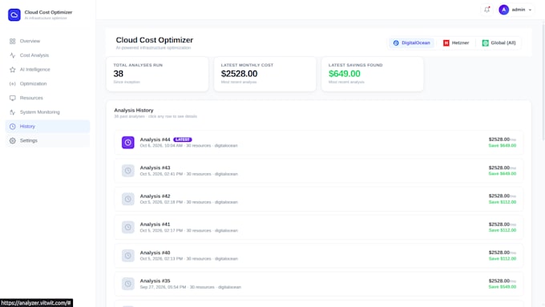Click the Cloud Cost Optimizer logo icon
The image size is (545, 307).
[14, 14]
